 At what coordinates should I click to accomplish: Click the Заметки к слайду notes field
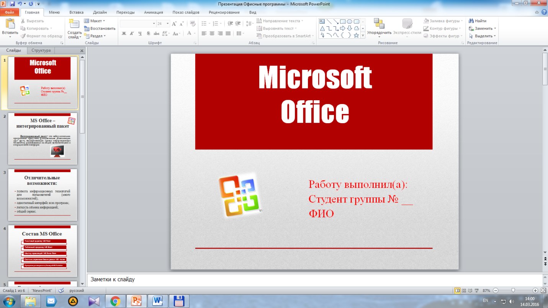point(315,280)
